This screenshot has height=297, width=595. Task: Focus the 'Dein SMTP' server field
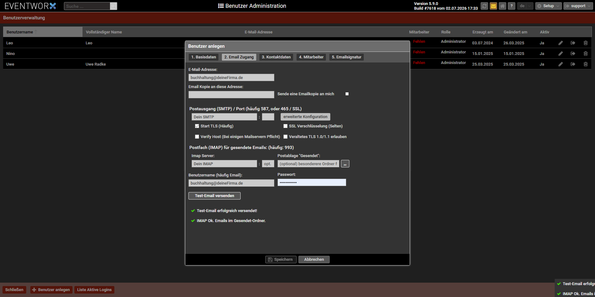(224, 117)
